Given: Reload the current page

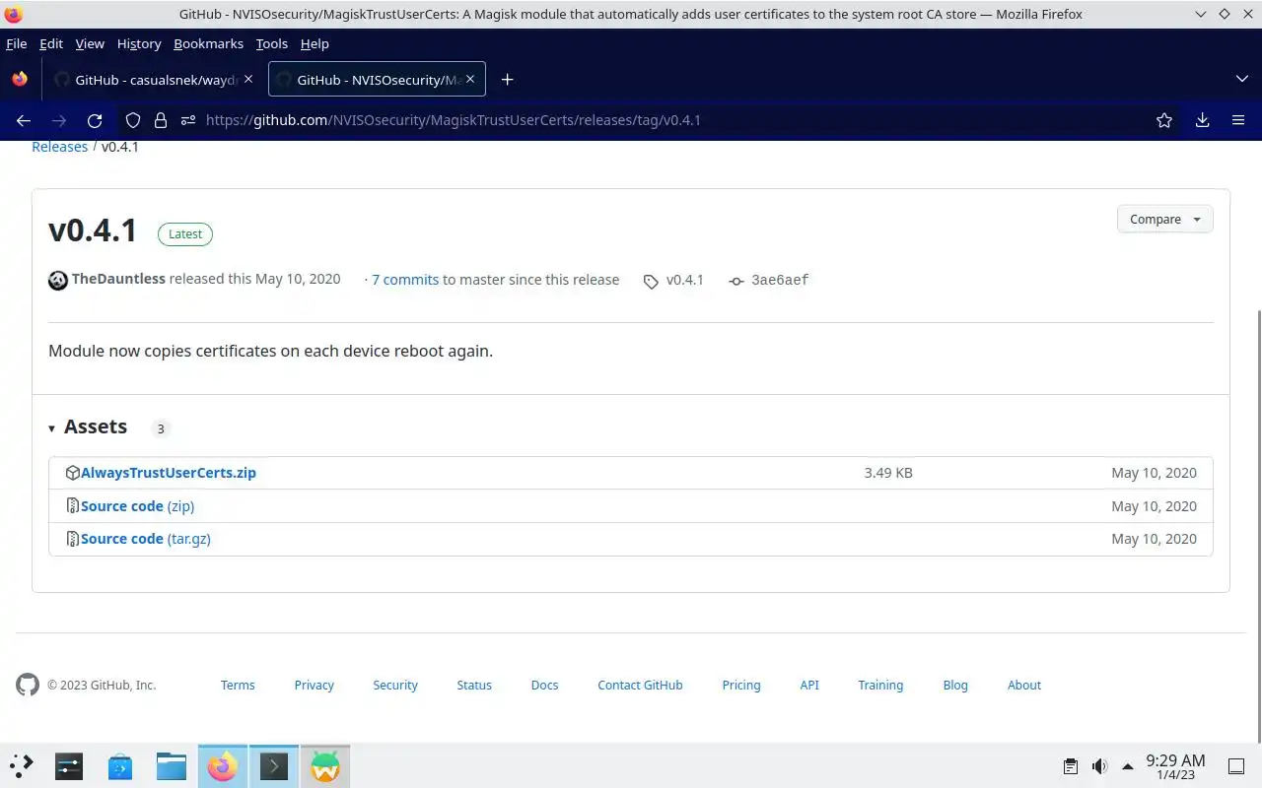Looking at the screenshot, I should (95, 120).
